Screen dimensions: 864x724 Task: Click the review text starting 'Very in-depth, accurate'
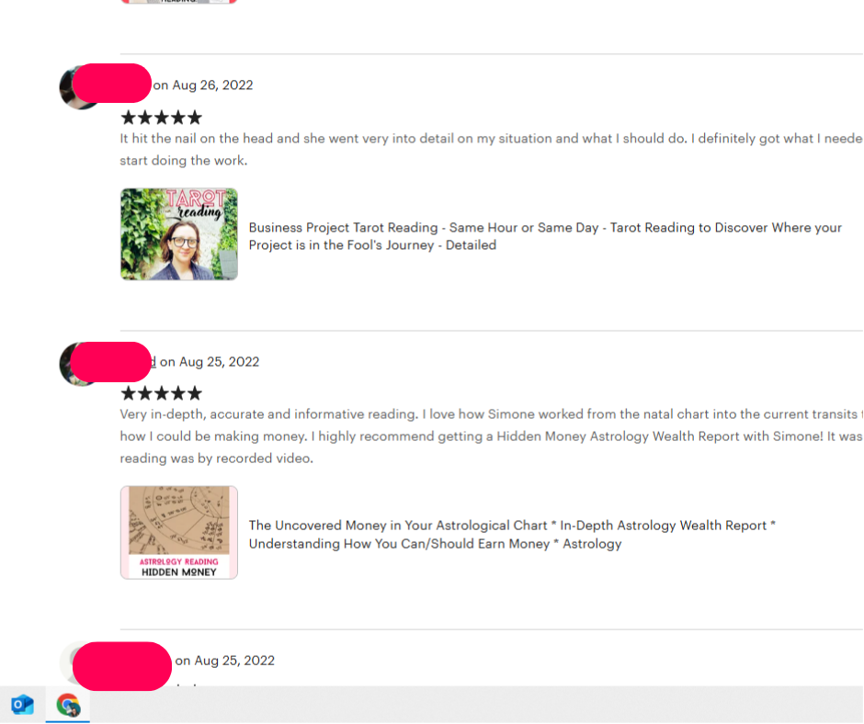pos(492,436)
